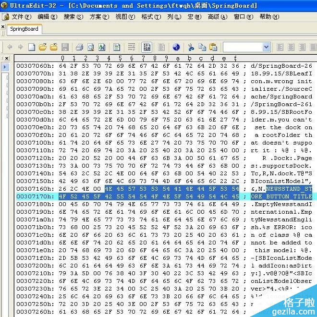Select the SpringBoard file tab
Screen dimensions: 317x317
click(24, 29)
